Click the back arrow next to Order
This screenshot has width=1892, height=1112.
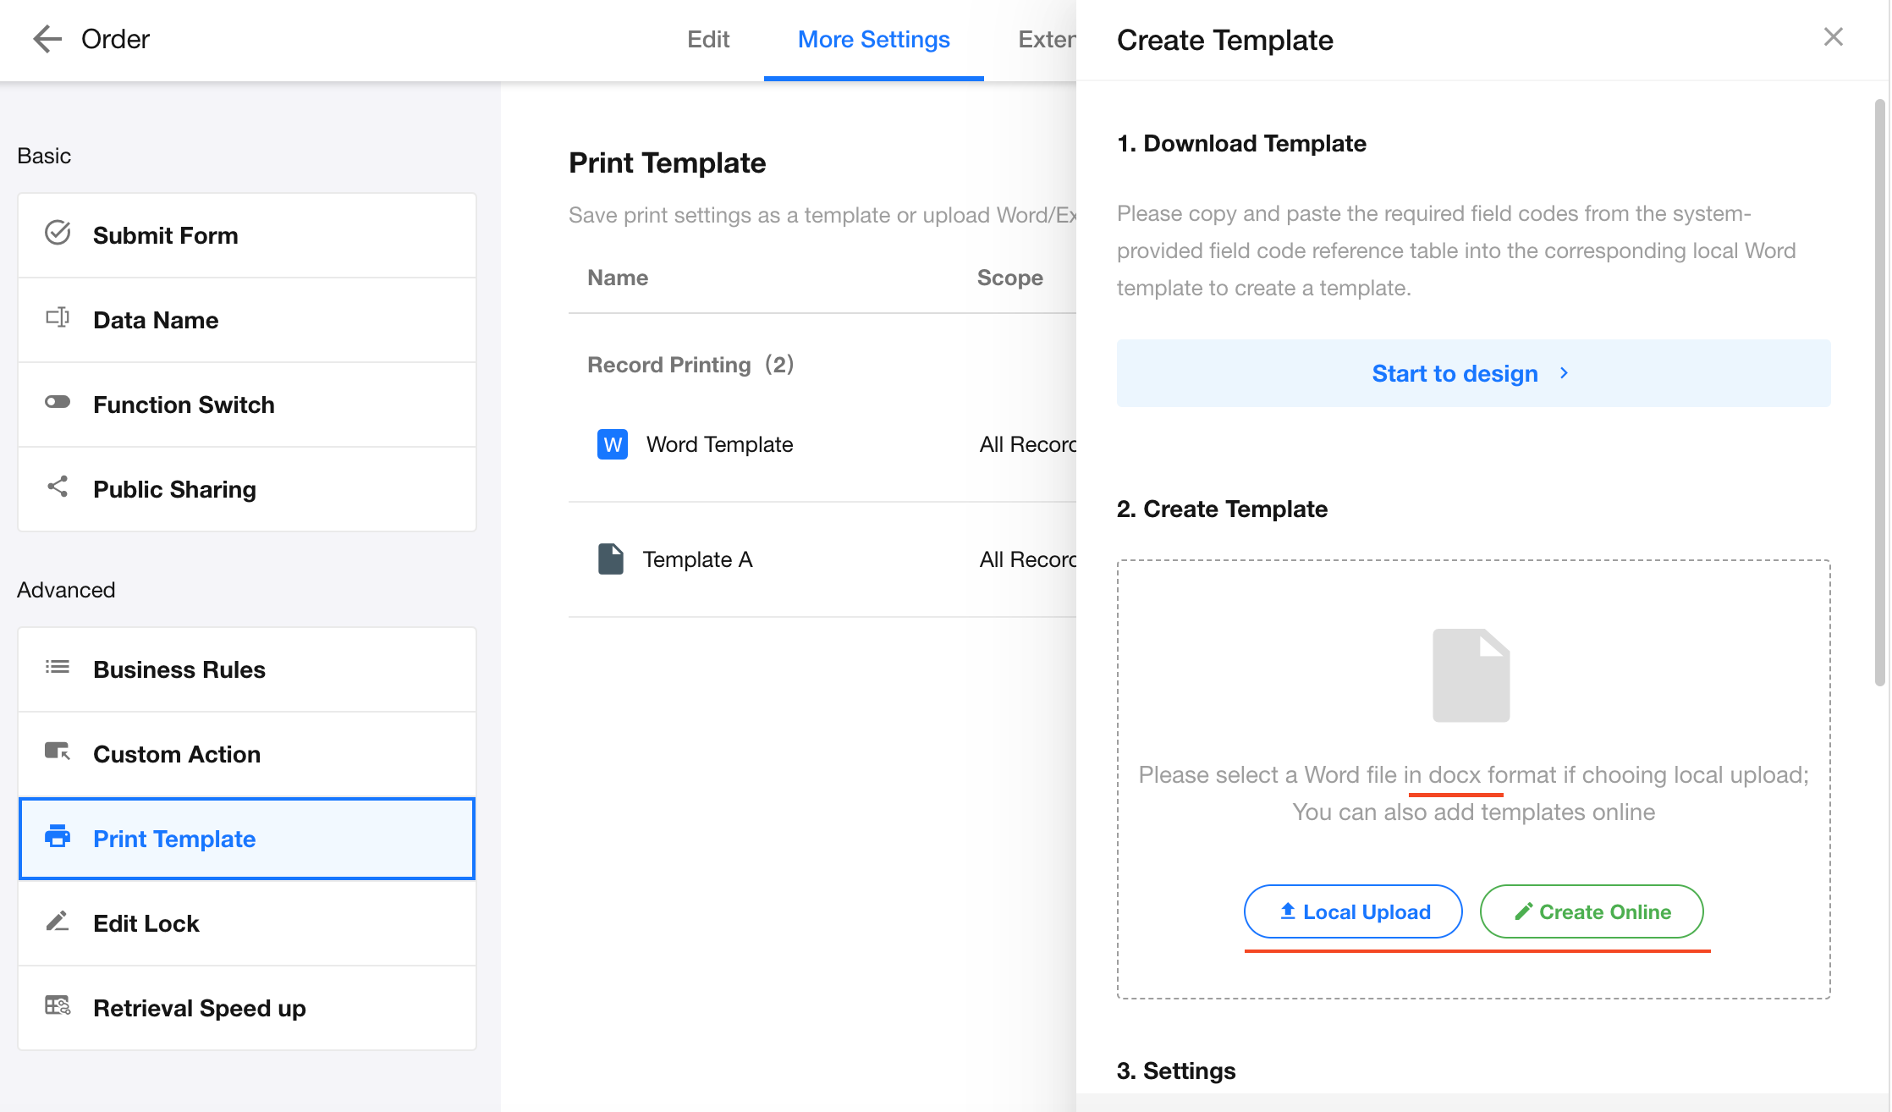47,39
